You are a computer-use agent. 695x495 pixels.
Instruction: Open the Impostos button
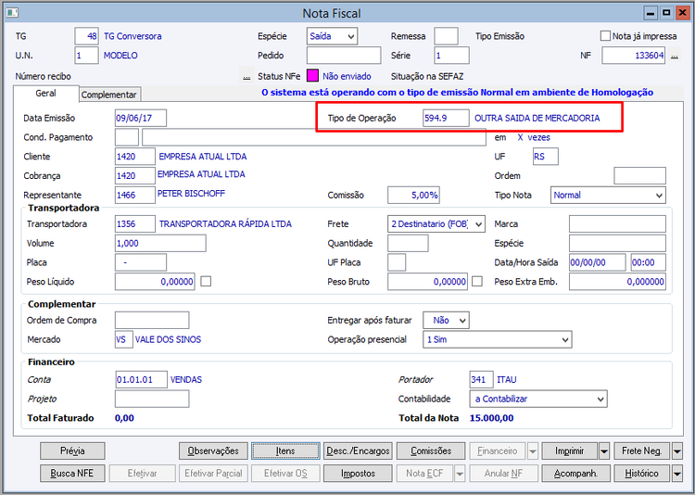[x=358, y=474]
